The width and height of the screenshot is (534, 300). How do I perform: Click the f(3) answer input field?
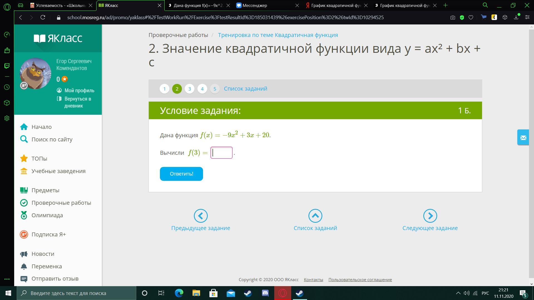pyautogui.click(x=221, y=153)
